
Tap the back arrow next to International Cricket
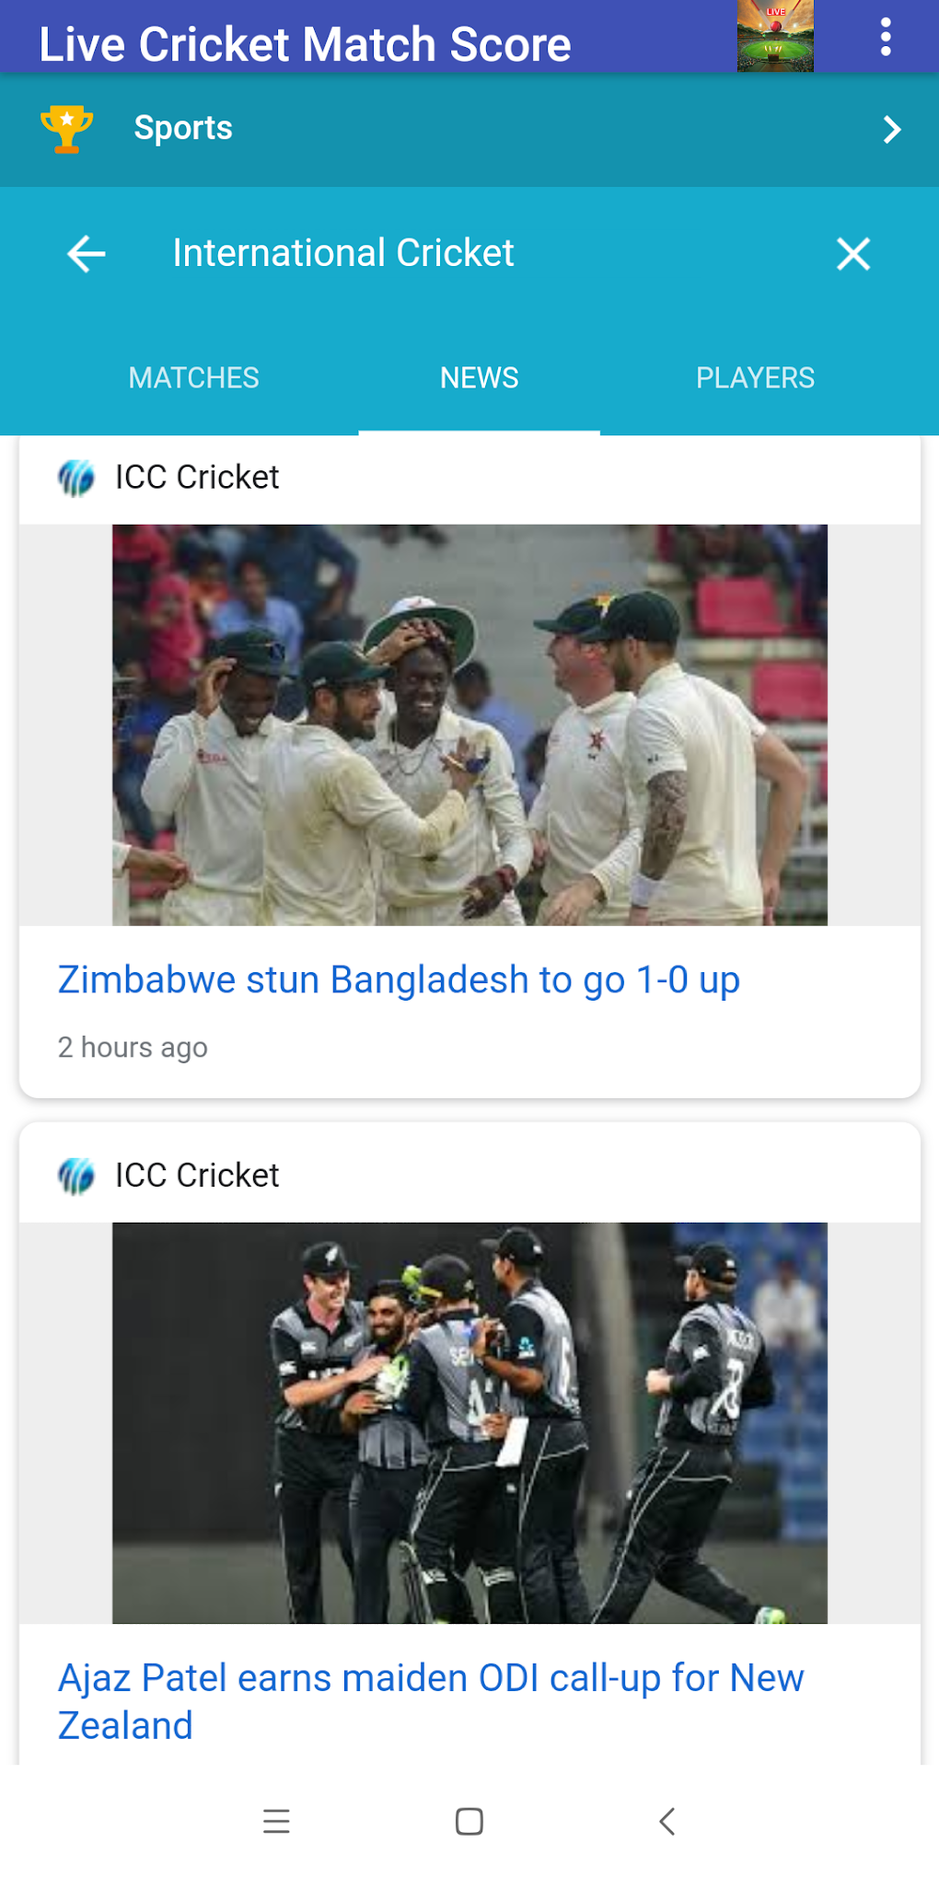point(84,253)
